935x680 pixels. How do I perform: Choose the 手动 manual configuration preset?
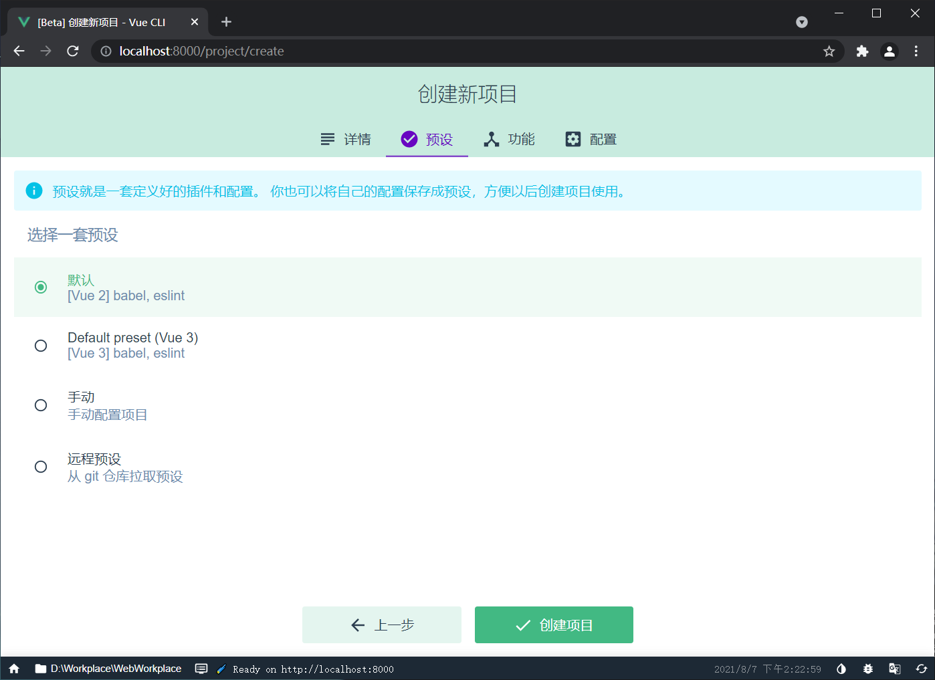pos(41,405)
